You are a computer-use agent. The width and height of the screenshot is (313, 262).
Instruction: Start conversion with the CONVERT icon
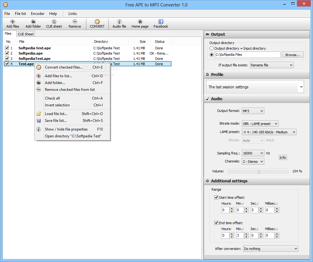coord(97,22)
